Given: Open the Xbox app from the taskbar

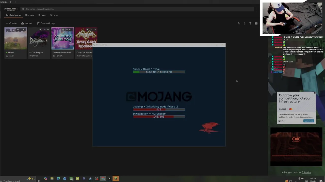Looking at the screenshot, I should 71,179.
